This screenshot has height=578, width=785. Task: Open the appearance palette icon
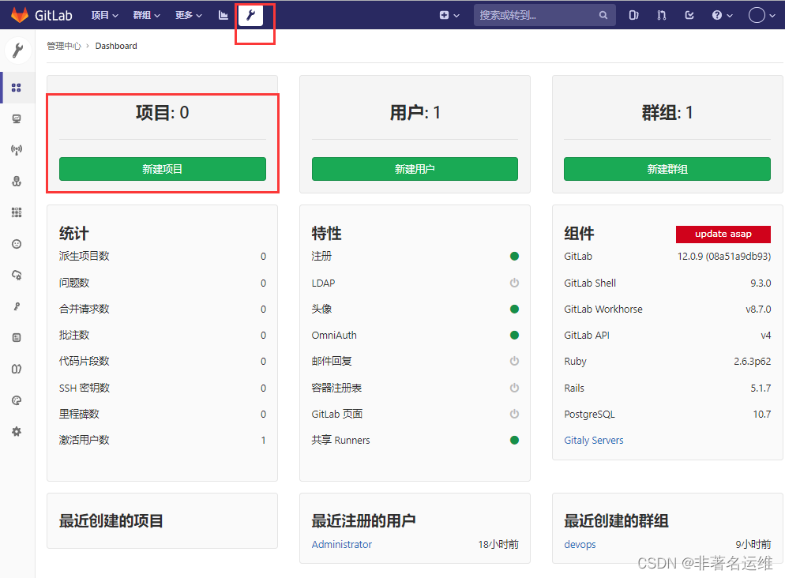point(17,400)
